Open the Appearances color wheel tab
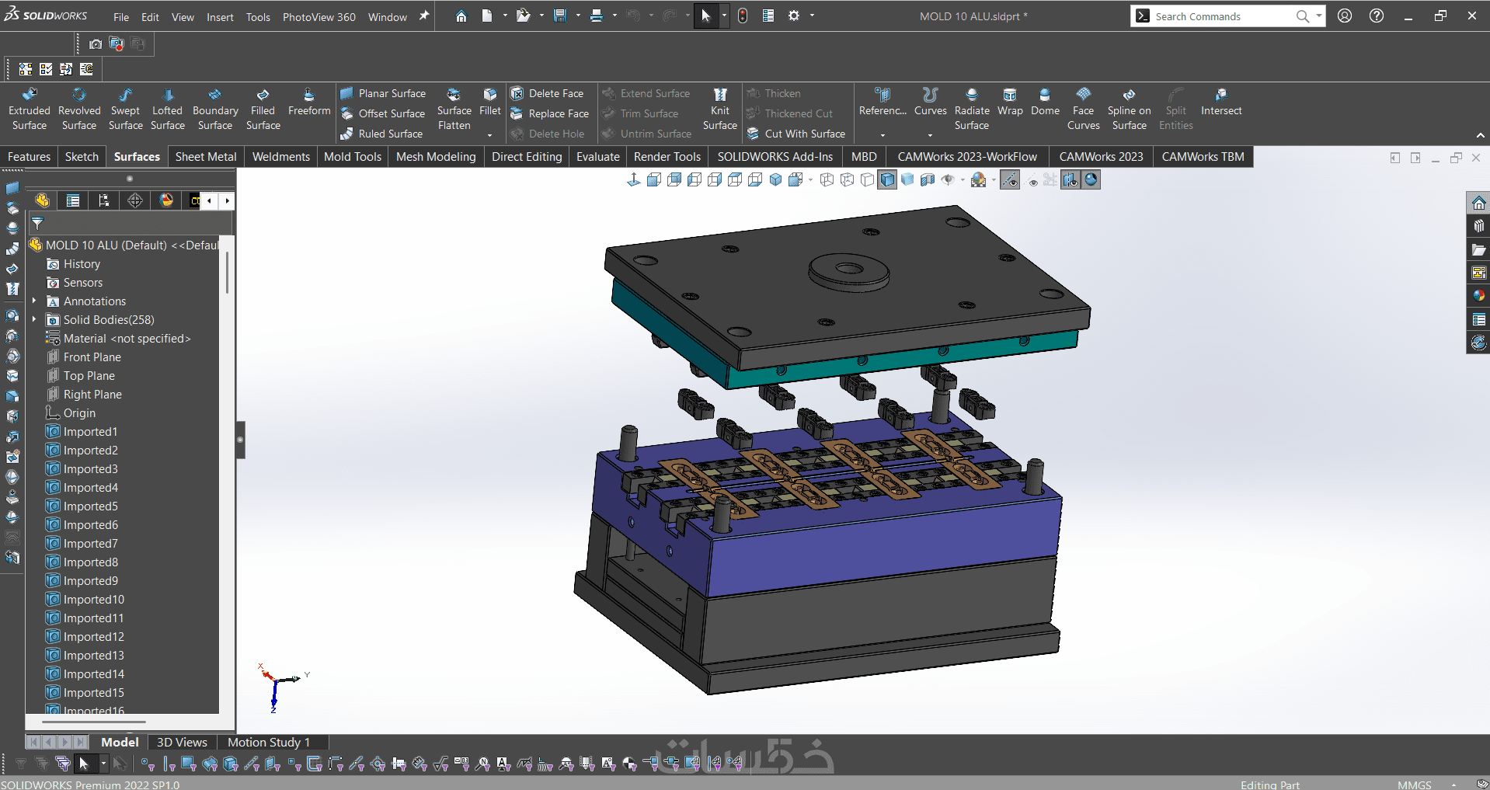1490x790 pixels. tap(1478, 296)
